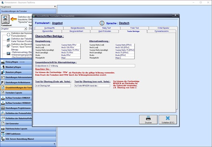Click Hauptwährung MwSt 19% FRW field
Screen dimensions: 212x147
(71, 48)
